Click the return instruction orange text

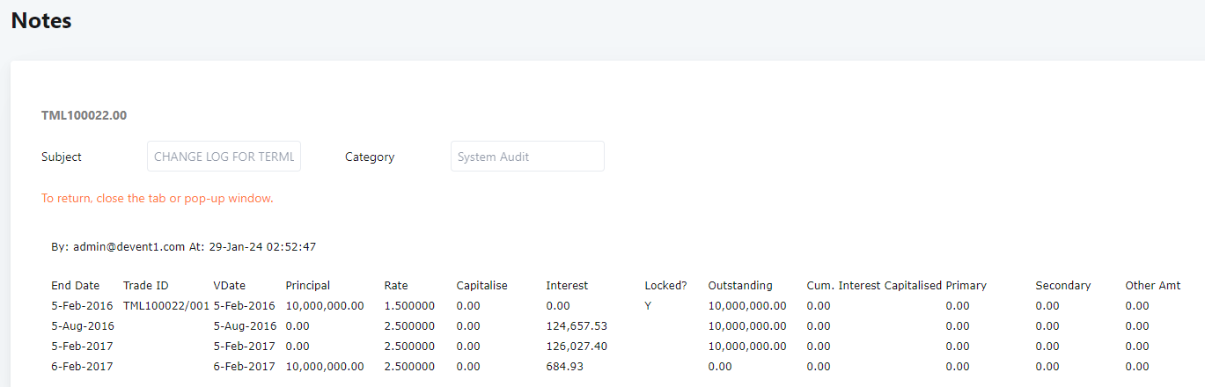coord(158,199)
